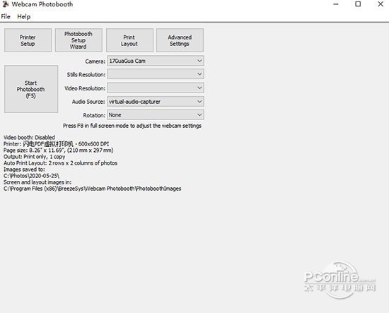This screenshot has width=389, height=313.
Task: Click the 'Screen and layout images in:' label
Action: [x=37, y=182]
